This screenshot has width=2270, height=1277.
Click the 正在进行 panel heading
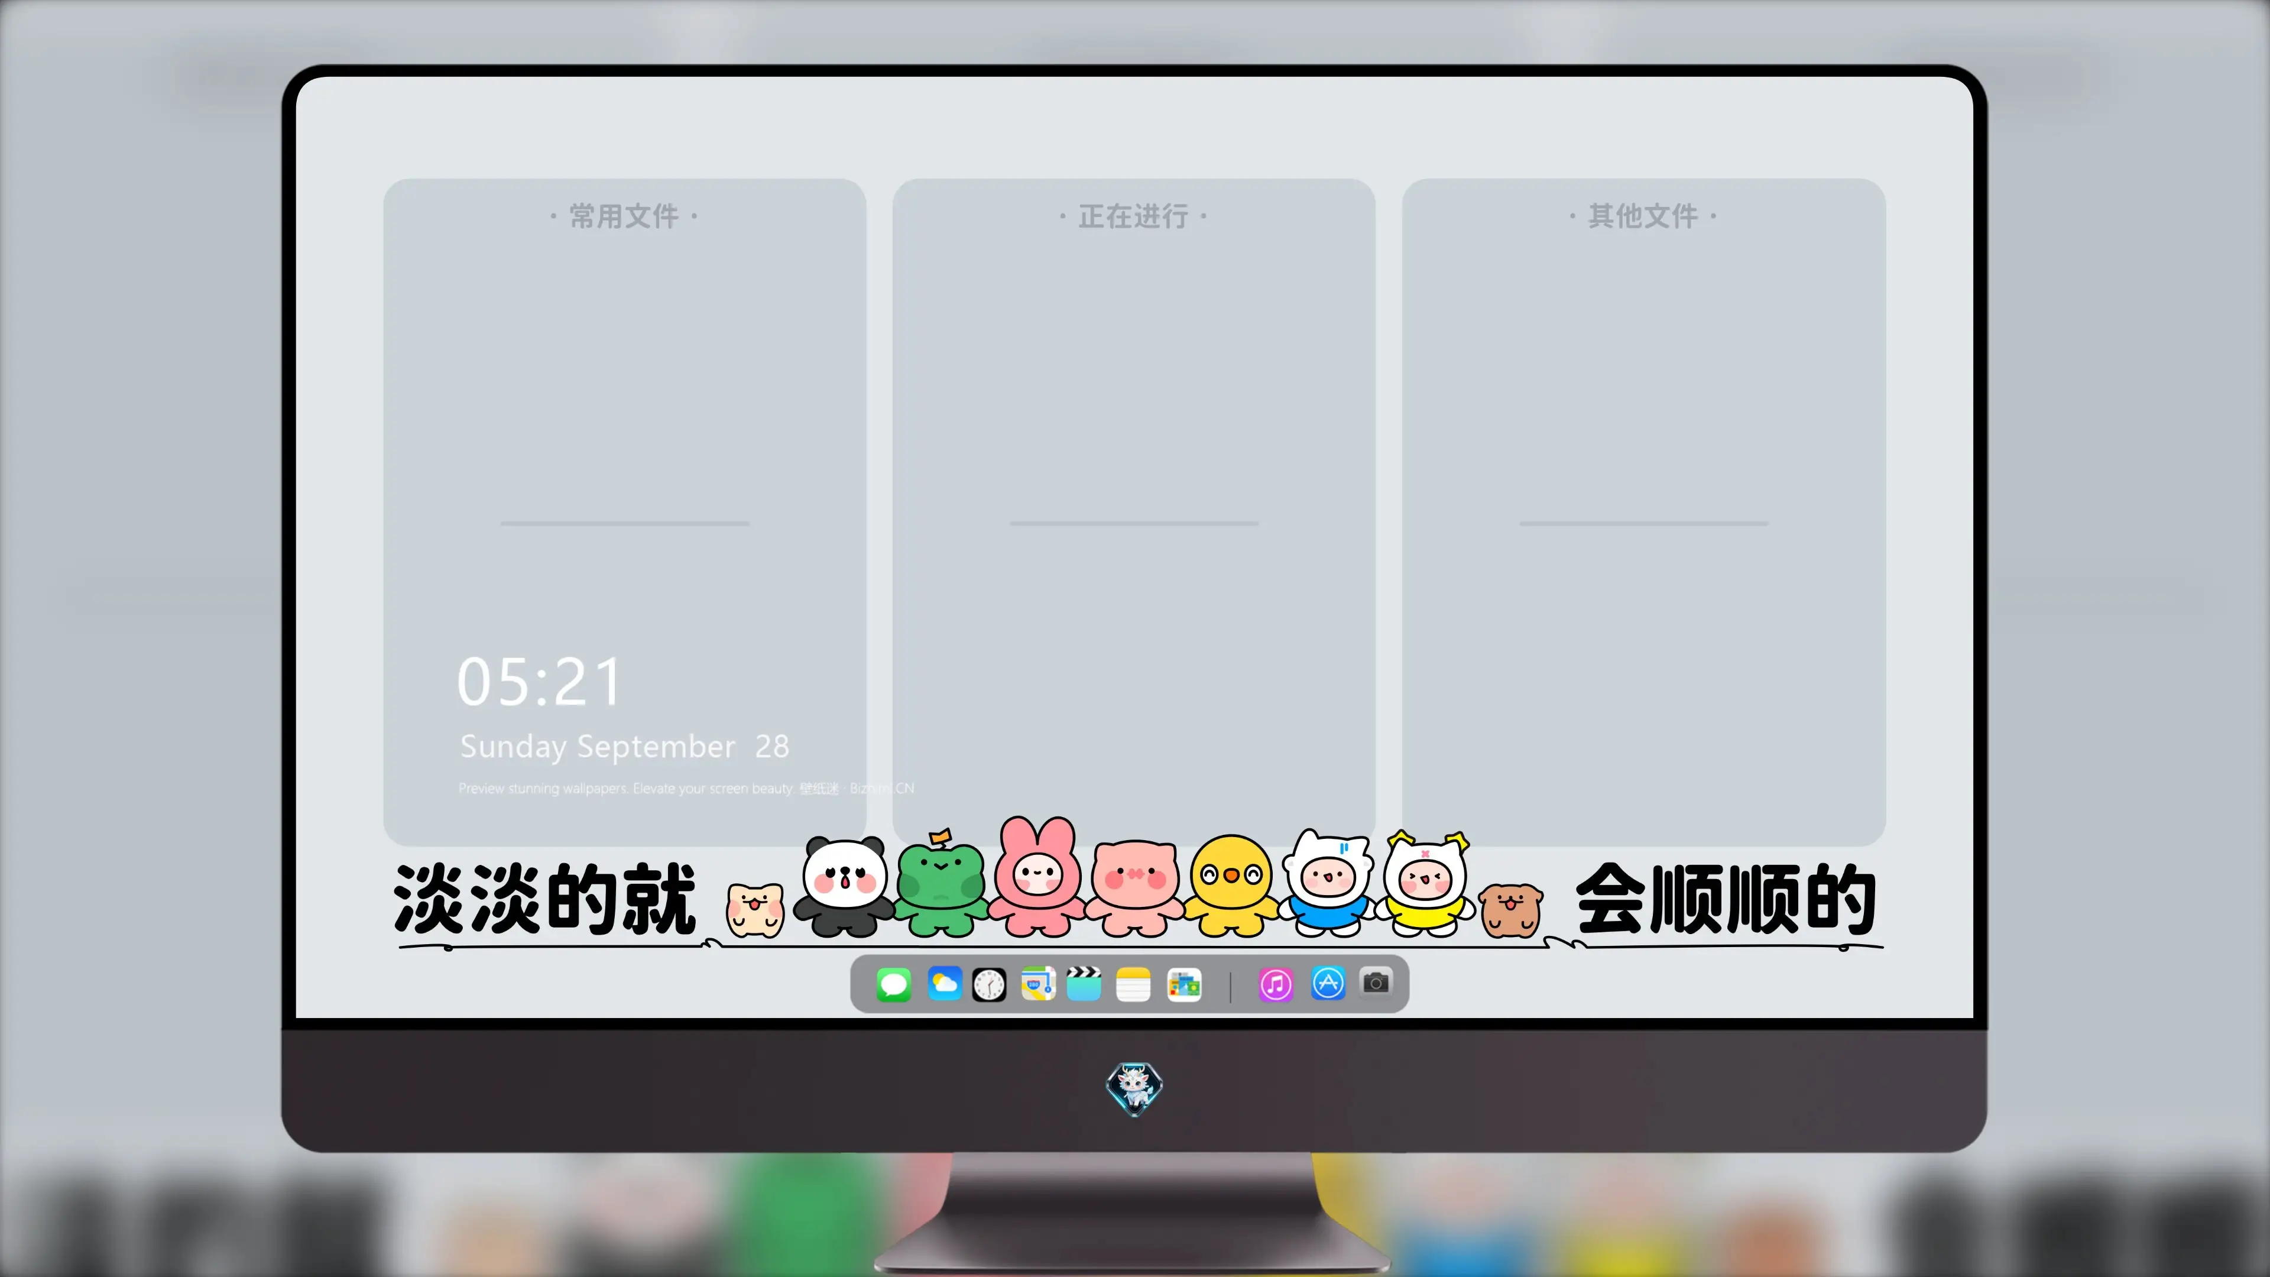click(1133, 216)
